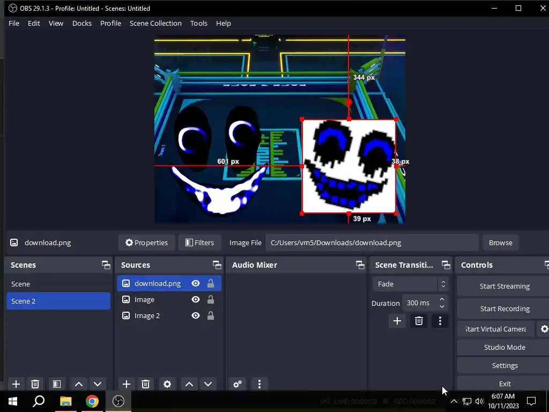Add a new source with plus icon
The width and height of the screenshot is (549, 412).
click(x=127, y=384)
